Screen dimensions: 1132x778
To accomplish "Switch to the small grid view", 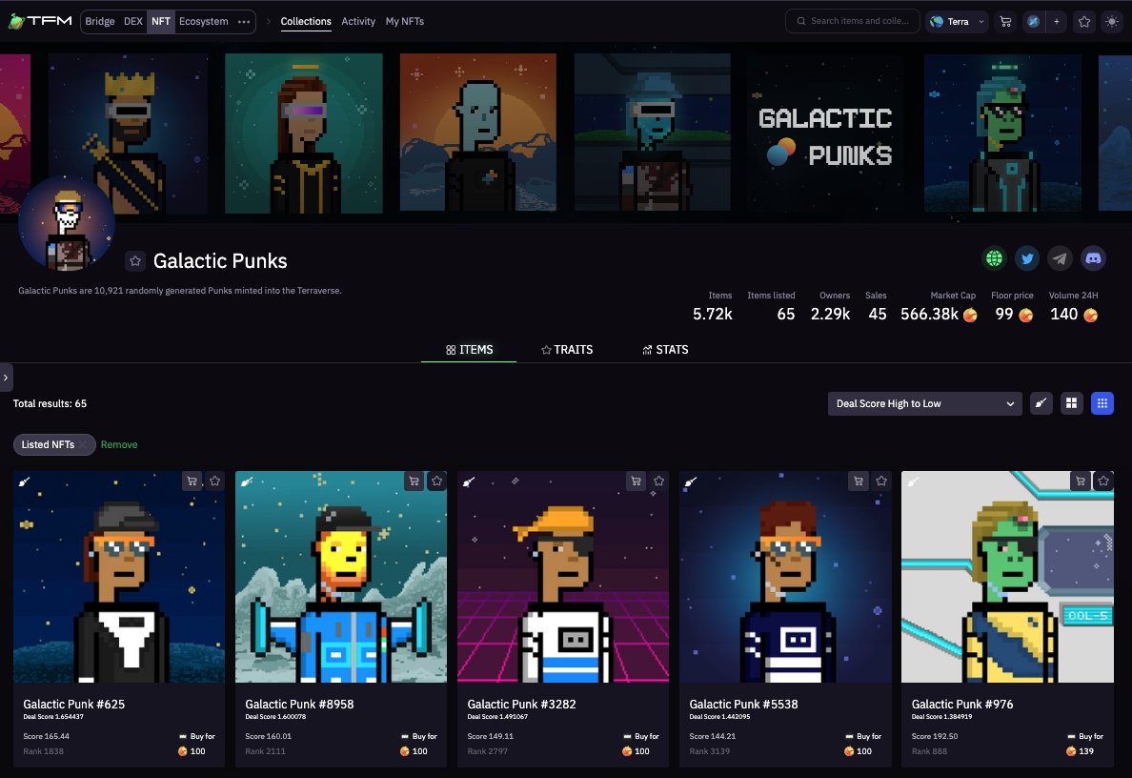I will click(1102, 403).
